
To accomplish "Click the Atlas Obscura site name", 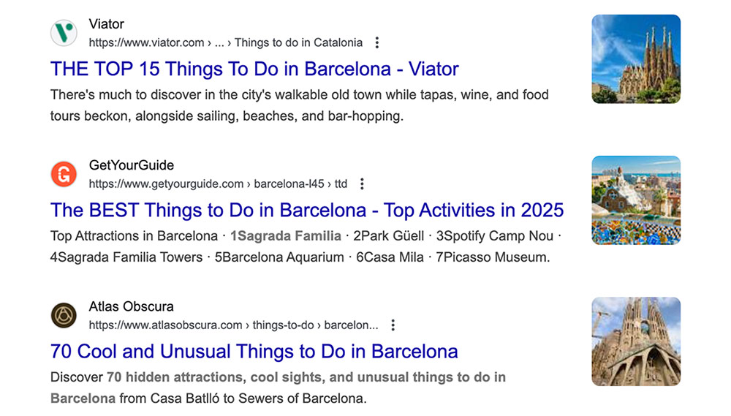I will coord(131,306).
